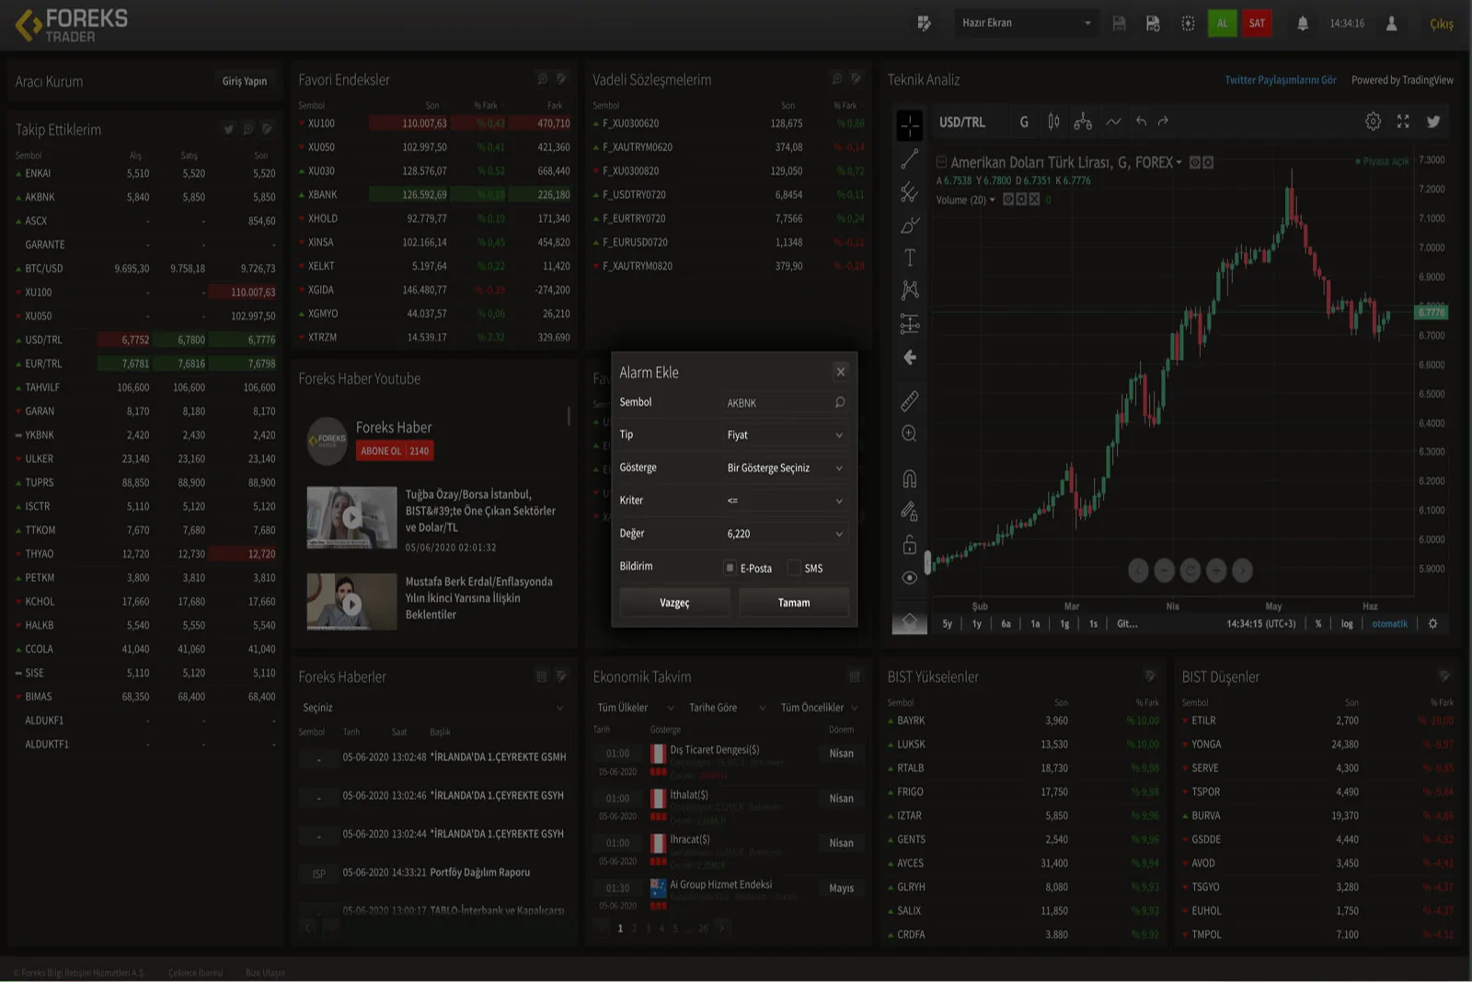Enable the SMS notification checkbox

click(794, 568)
